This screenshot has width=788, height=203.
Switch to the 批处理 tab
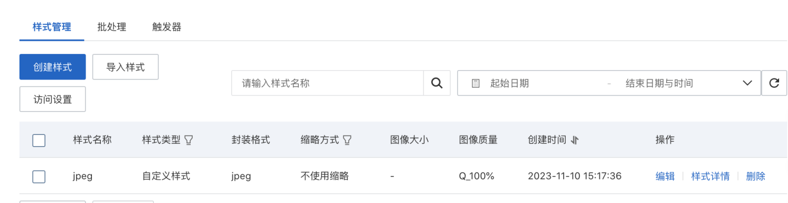coord(112,27)
